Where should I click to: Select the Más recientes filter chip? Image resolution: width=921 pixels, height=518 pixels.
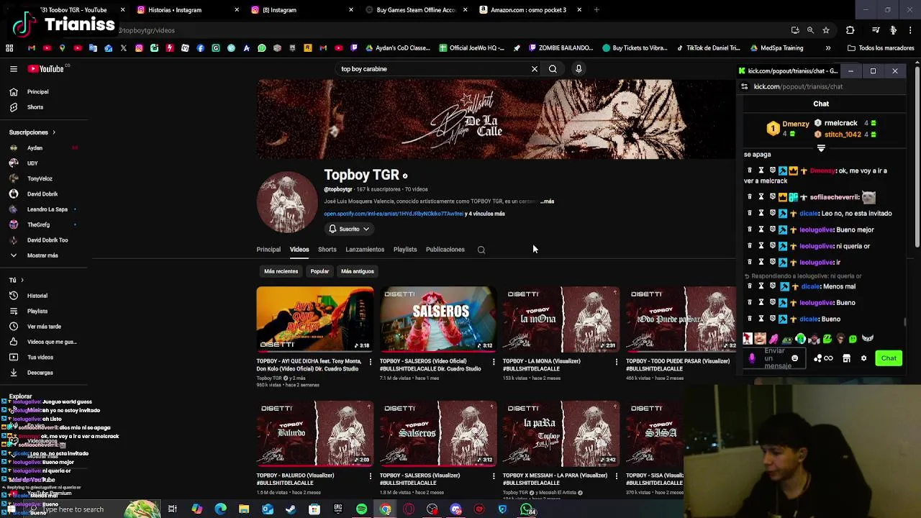(x=281, y=271)
